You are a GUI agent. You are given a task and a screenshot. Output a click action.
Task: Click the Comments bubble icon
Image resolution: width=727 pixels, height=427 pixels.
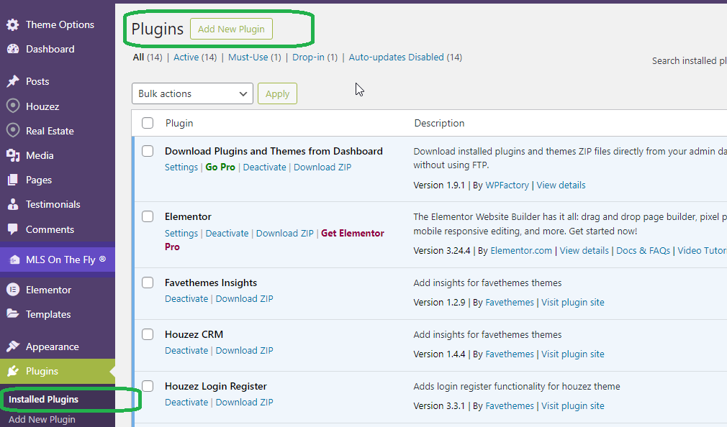click(x=13, y=229)
